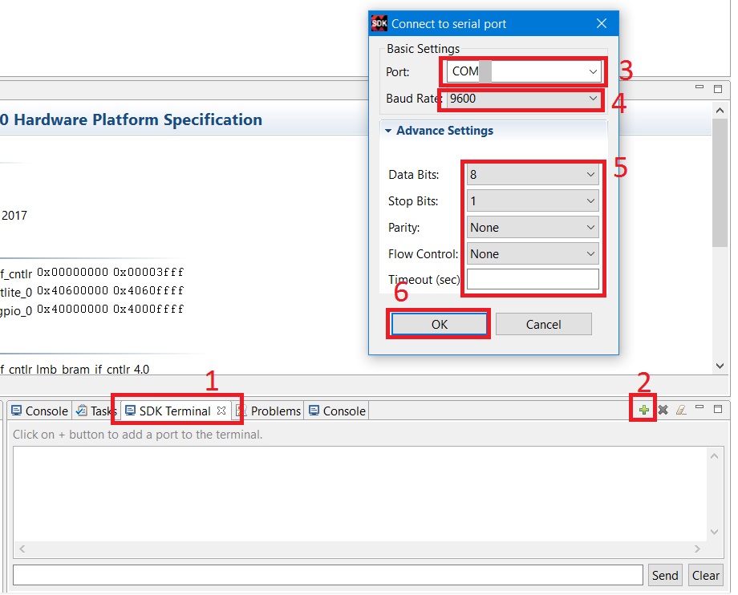The image size is (738, 595).
Task: Click OK in the serial port dialog
Action: click(439, 324)
